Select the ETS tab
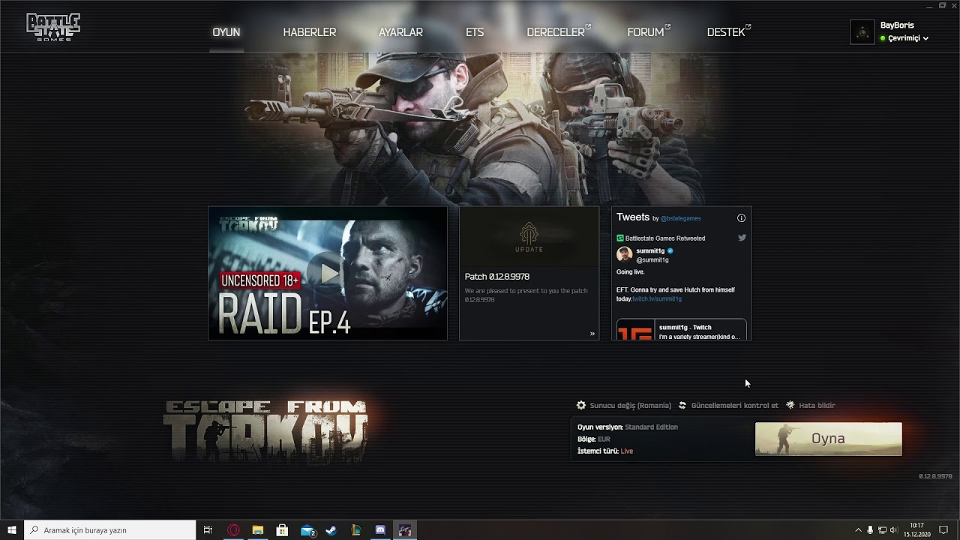This screenshot has width=960, height=540. point(475,32)
